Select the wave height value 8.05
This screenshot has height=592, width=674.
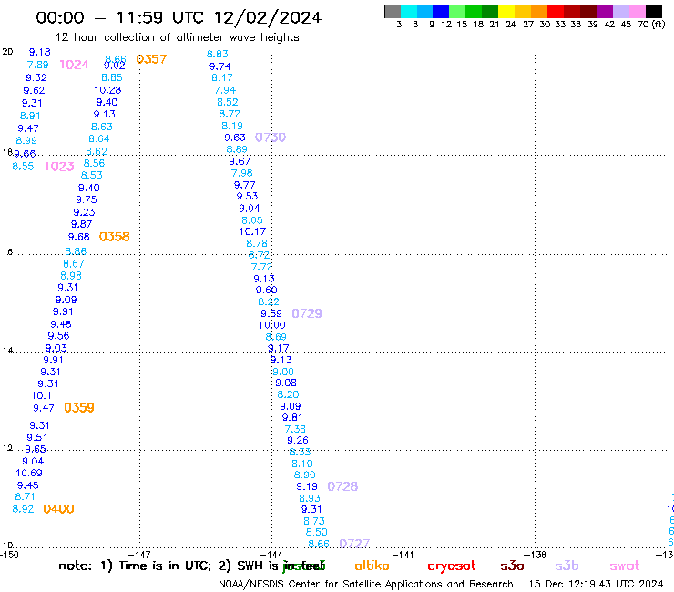click(x=252, y=220)
